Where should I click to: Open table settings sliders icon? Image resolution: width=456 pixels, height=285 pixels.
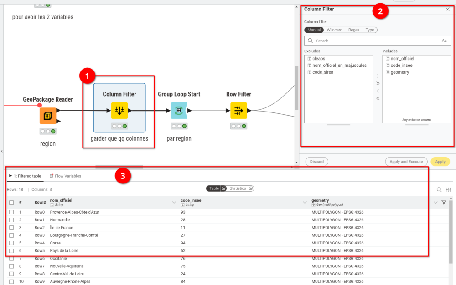(x=449, y=190)
